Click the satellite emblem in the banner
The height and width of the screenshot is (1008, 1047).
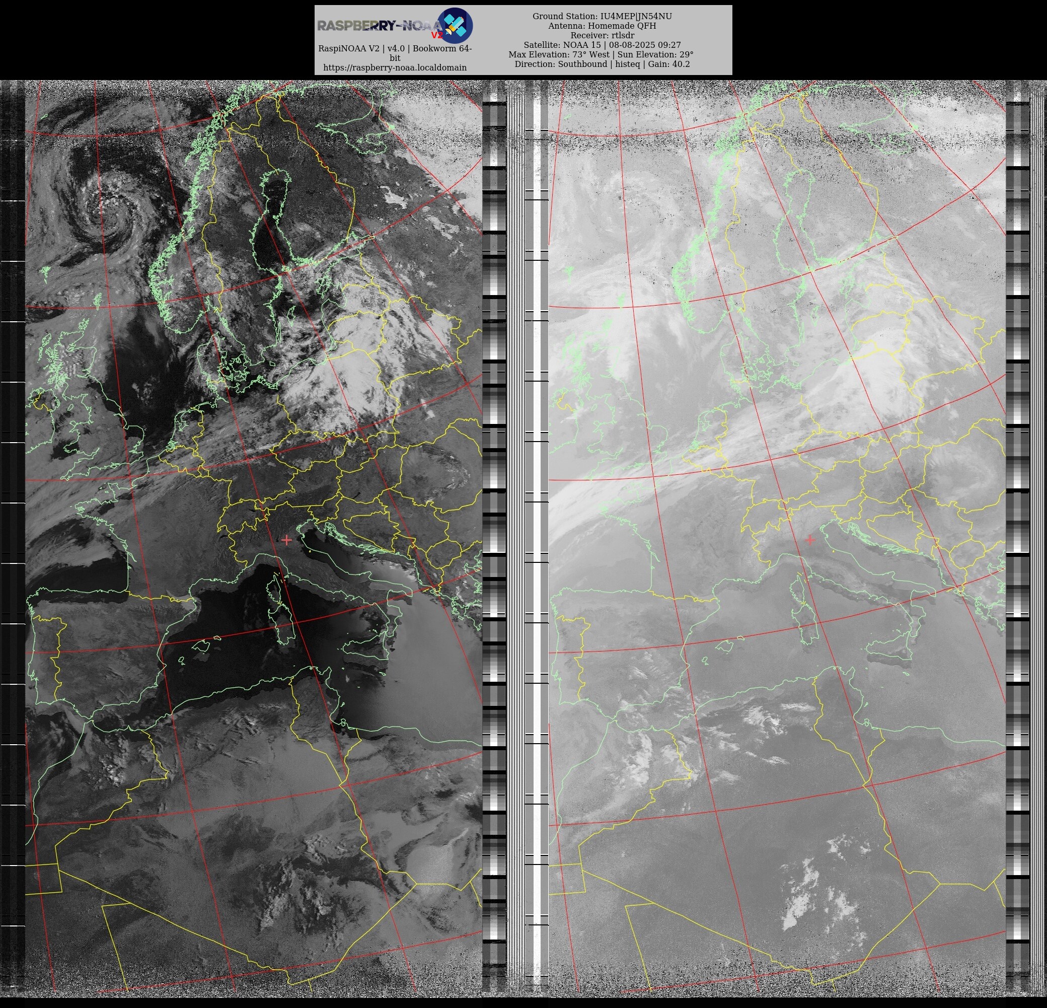point(455,25)
